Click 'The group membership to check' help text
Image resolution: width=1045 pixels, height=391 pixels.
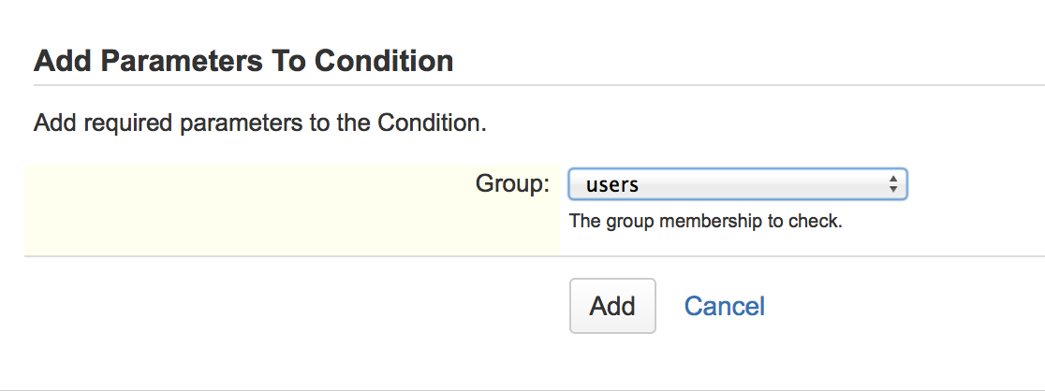pyautogui.click(x=705, y=223)
